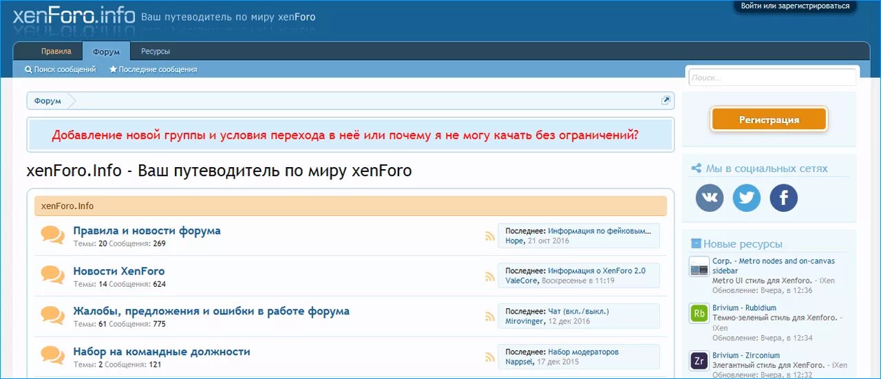This screenshot has width=881, height=379.
Task: Collapse the Новые ресурсы sidebar block
Action: (696, 243)
